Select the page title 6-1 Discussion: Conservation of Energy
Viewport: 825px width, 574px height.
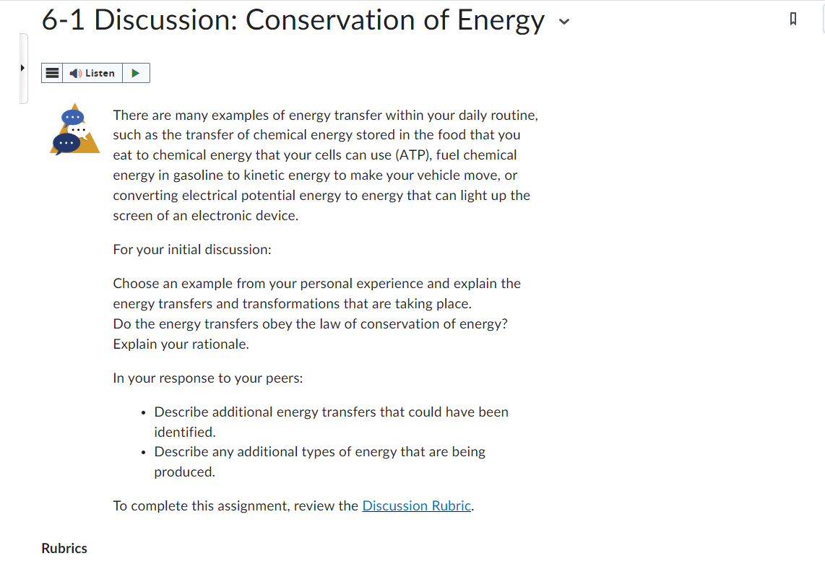[292, 20]
